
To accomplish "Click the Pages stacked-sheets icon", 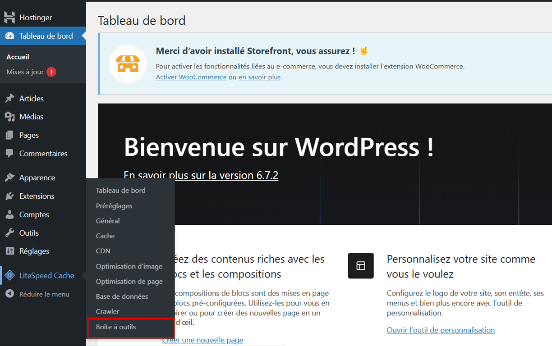I will pos(9,135).
